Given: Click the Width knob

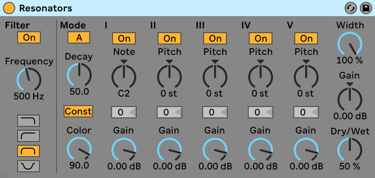Looking at the screenshot, I should (x=350, y=44).
